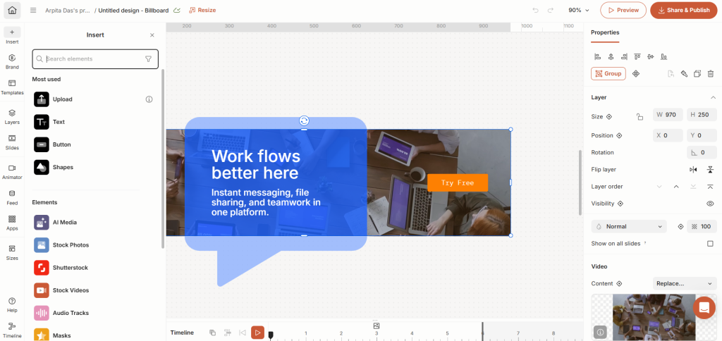Toggle the layer Visibility eye icon
Image resolution: width=722 pixels, height=341 pixels.
[710, 204]
